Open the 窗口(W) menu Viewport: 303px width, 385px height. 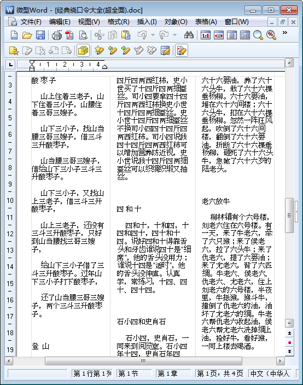tap(236, 22)
